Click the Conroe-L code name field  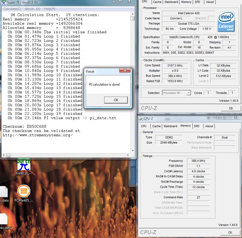pos(176,18)
